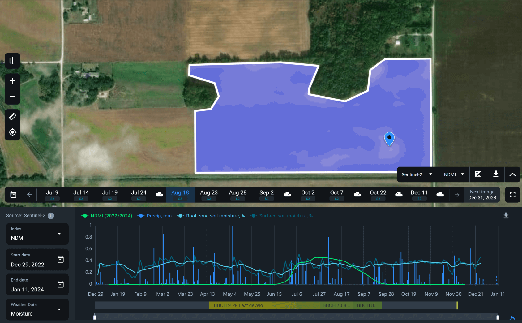Click the BBCH 8... growth stage segment

pyautogui.click(x=367, y=305)
